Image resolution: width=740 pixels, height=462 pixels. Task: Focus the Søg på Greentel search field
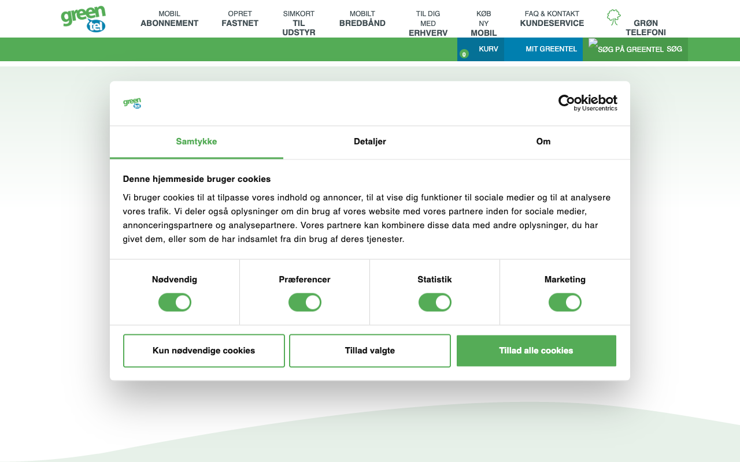coord(630,50)
